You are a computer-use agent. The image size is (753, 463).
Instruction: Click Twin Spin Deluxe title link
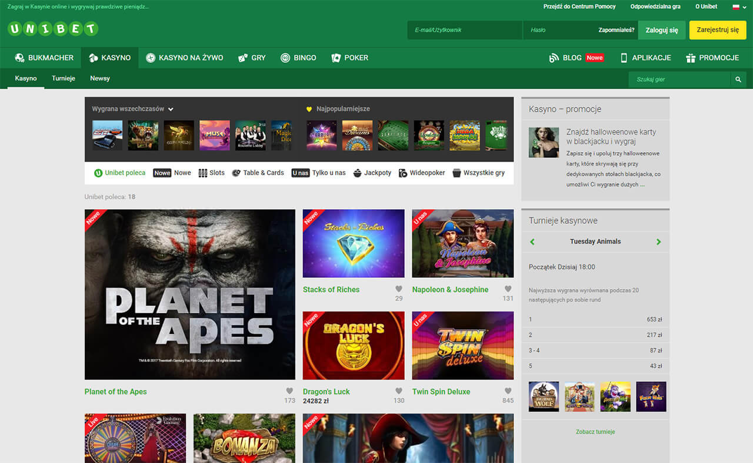coord(441,392)
